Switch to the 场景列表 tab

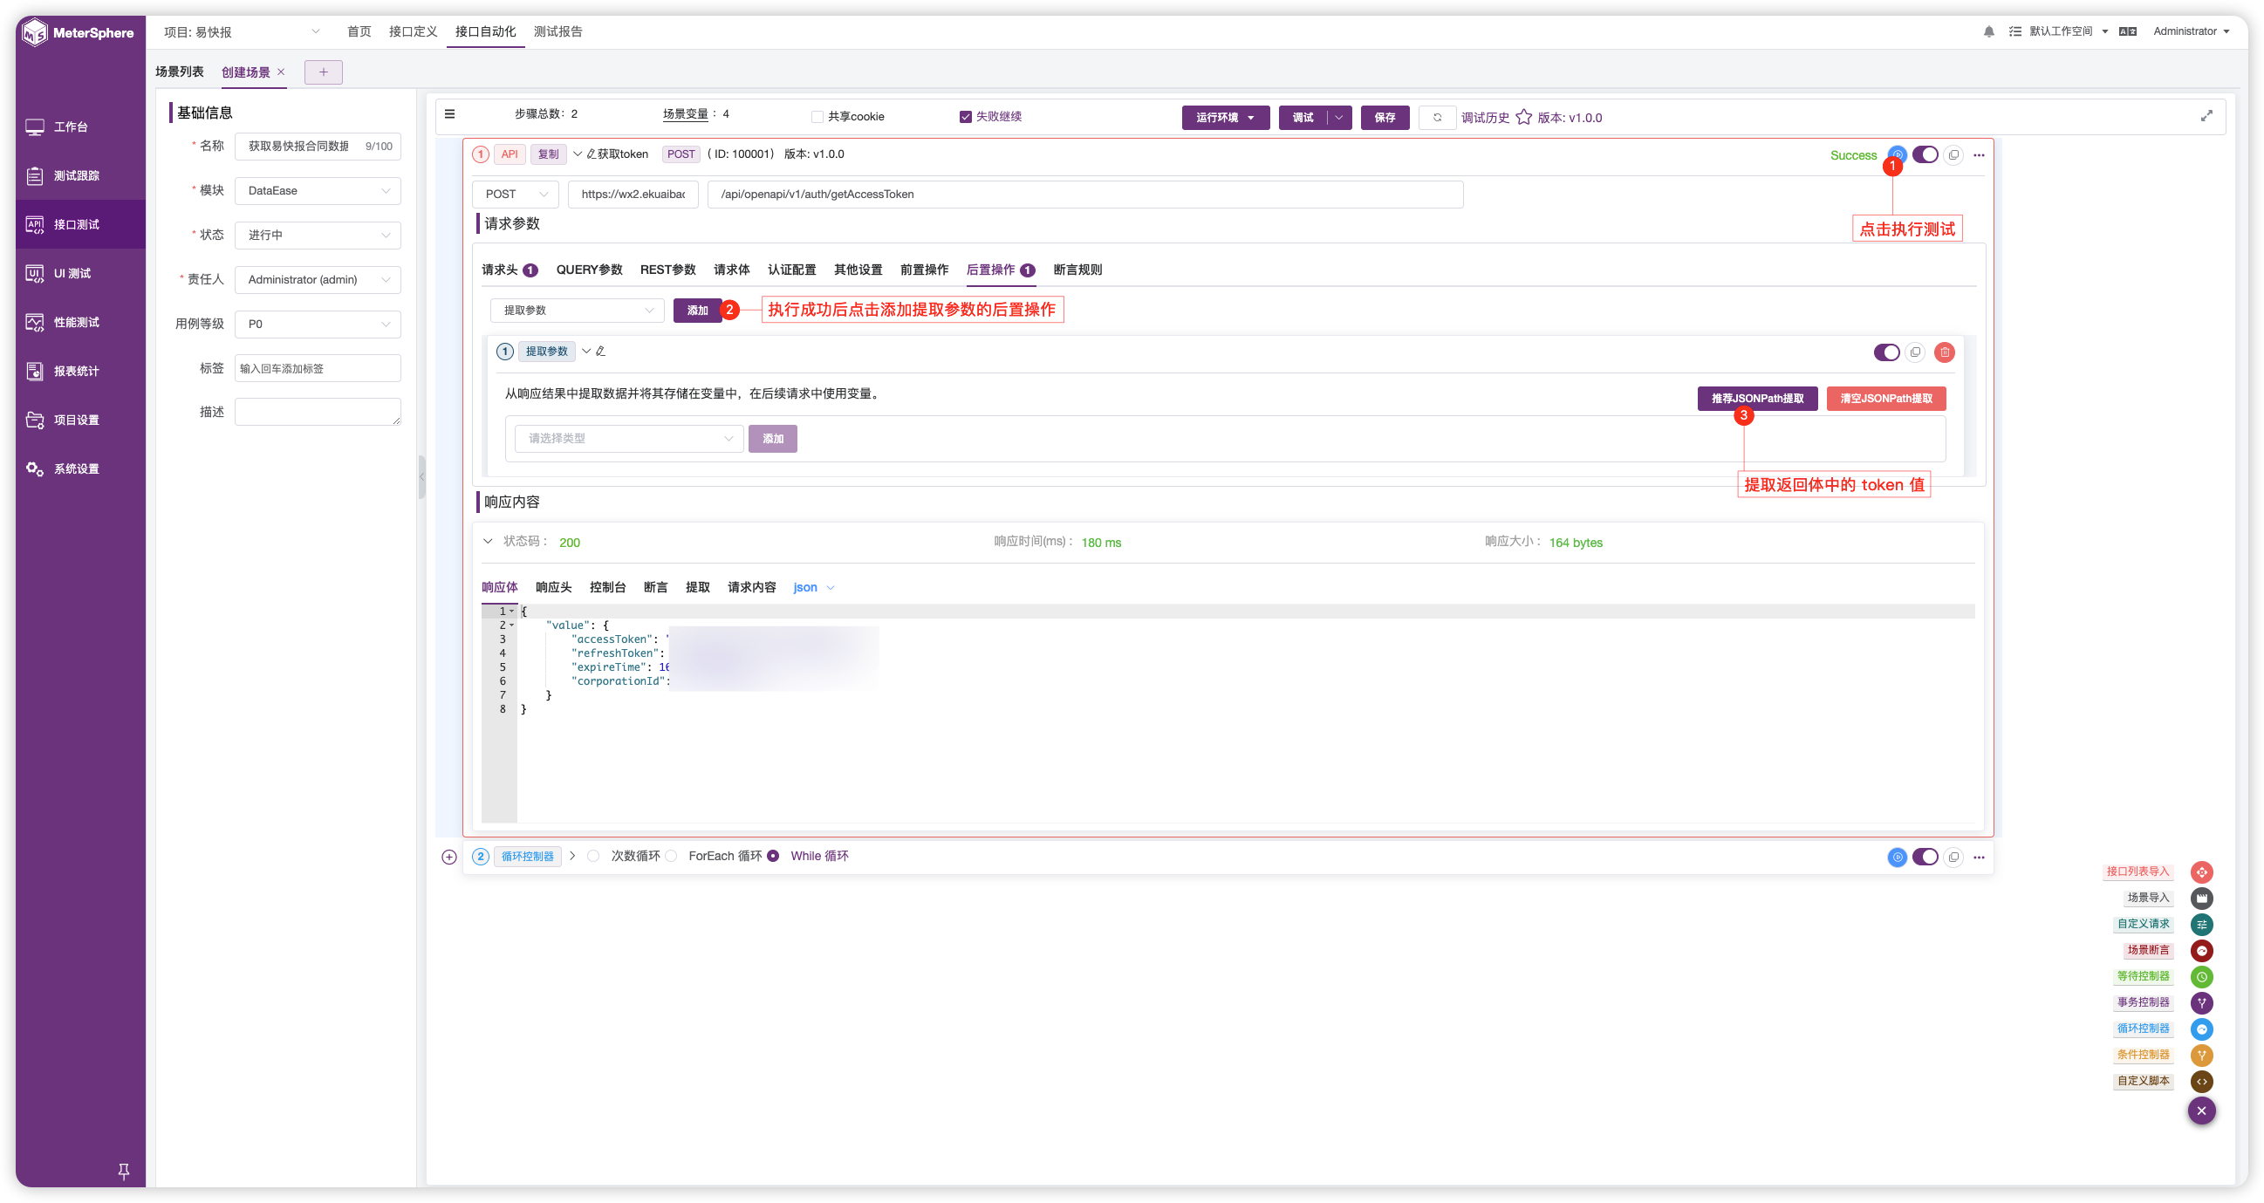click(180, 72)
